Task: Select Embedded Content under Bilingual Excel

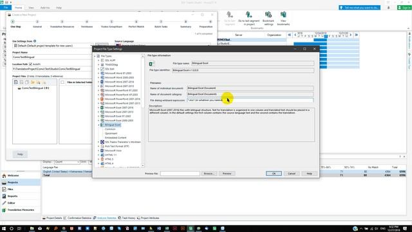Action: 116,137
